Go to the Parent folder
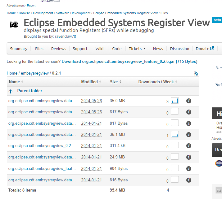This screenshot has height=199, width=222. (x=29, y=91)
